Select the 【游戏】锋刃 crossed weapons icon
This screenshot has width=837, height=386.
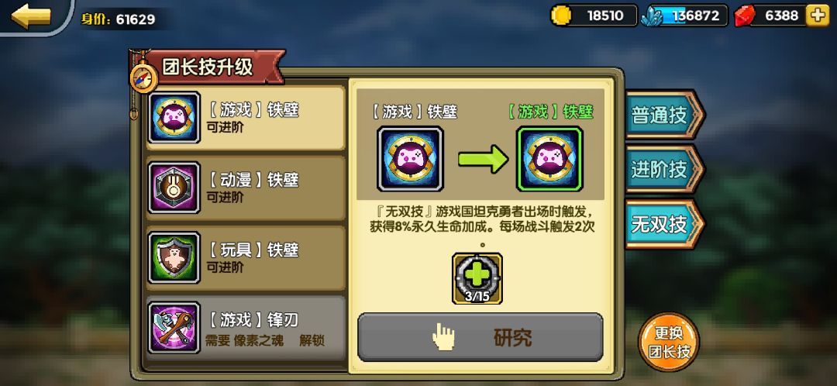pos(174,327)
